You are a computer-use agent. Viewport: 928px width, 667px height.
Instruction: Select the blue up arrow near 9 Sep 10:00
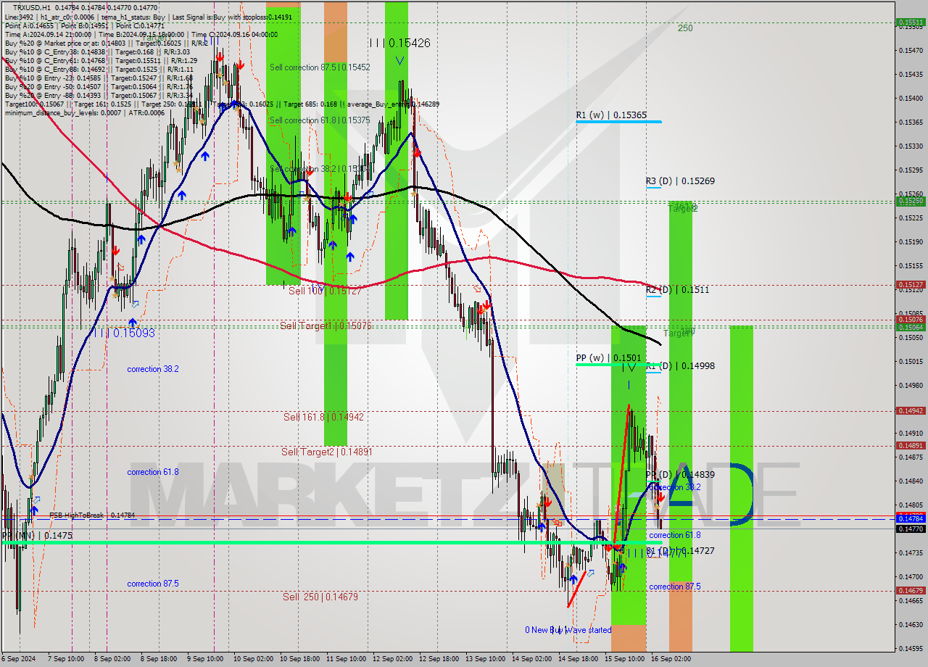tap(206, 154)
